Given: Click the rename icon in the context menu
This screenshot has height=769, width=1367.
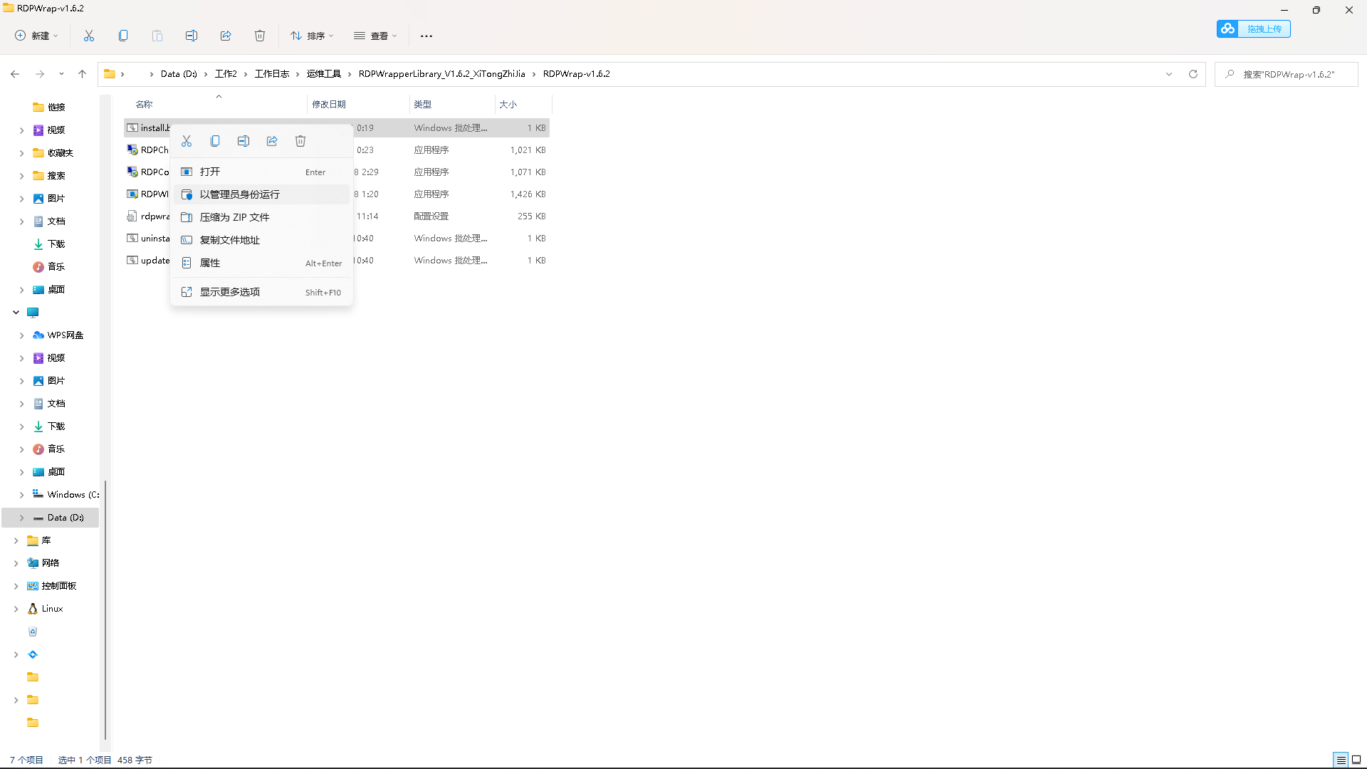Looking at the screenshot, I should click(x=243, y=141).
